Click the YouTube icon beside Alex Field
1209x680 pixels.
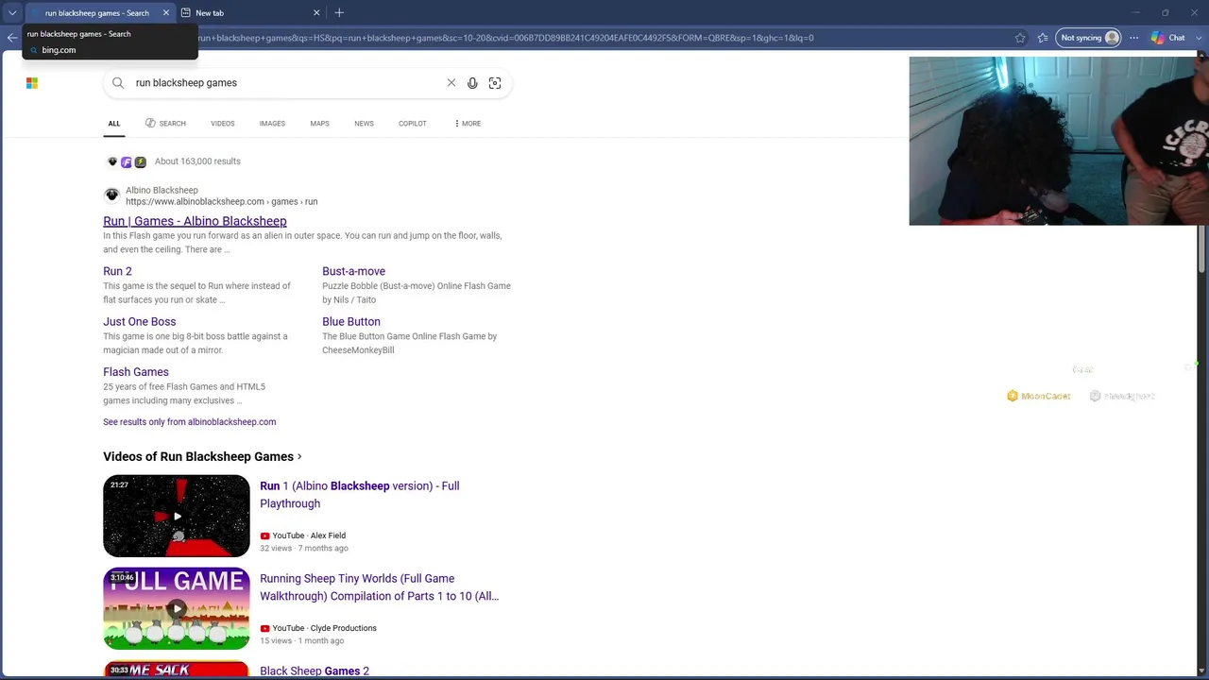coord(264,535)
